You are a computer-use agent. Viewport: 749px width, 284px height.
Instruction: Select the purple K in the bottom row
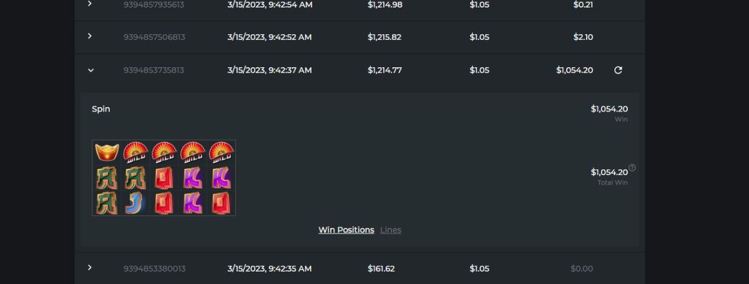tap(192, 203)
